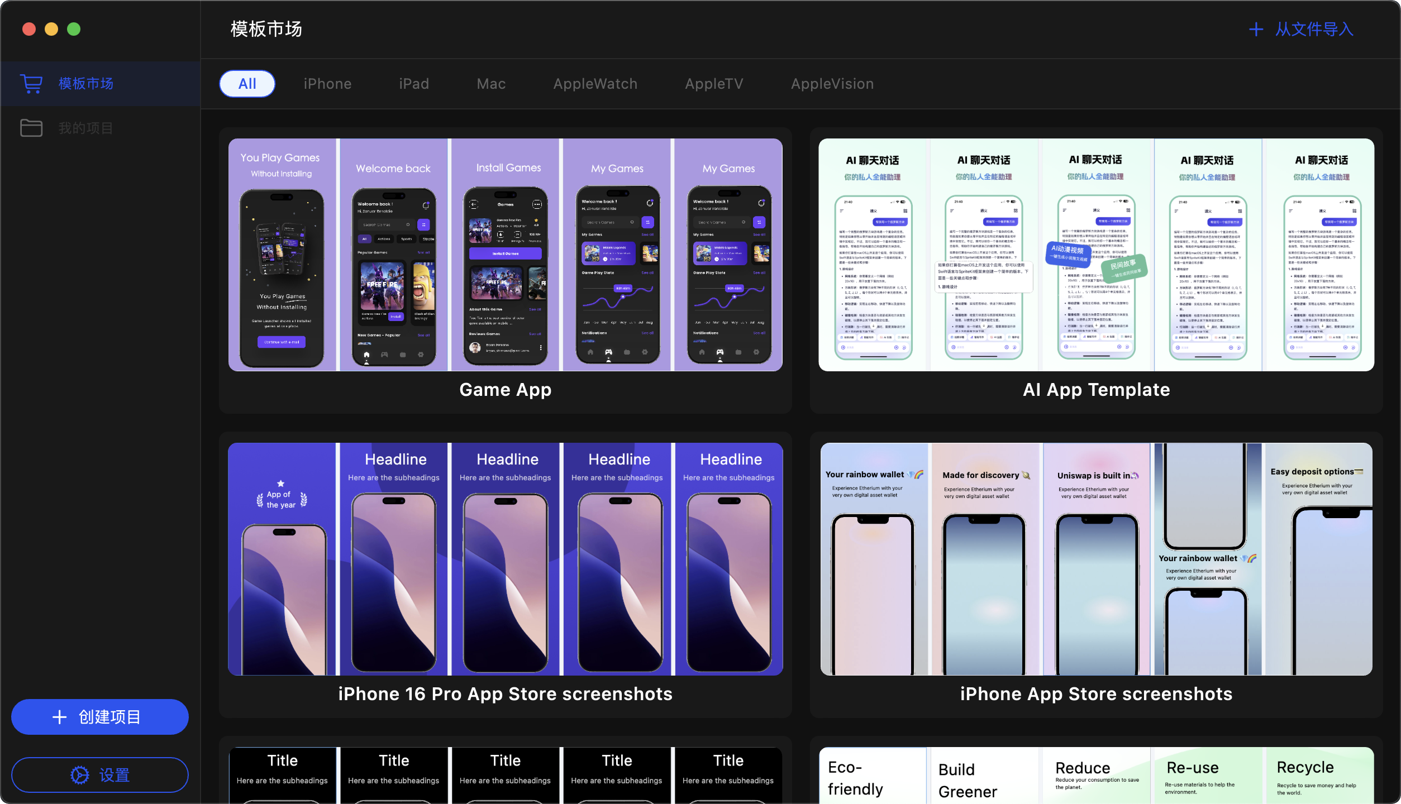Switch to the AppleVision tab
The height and width of the screenshot is (804, 1401).
click(x=832, y=84)
